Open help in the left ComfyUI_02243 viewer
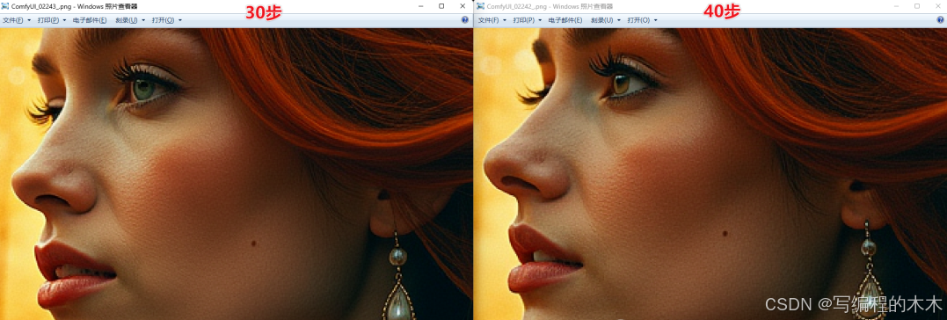947x320 pixels. [464, 20]
